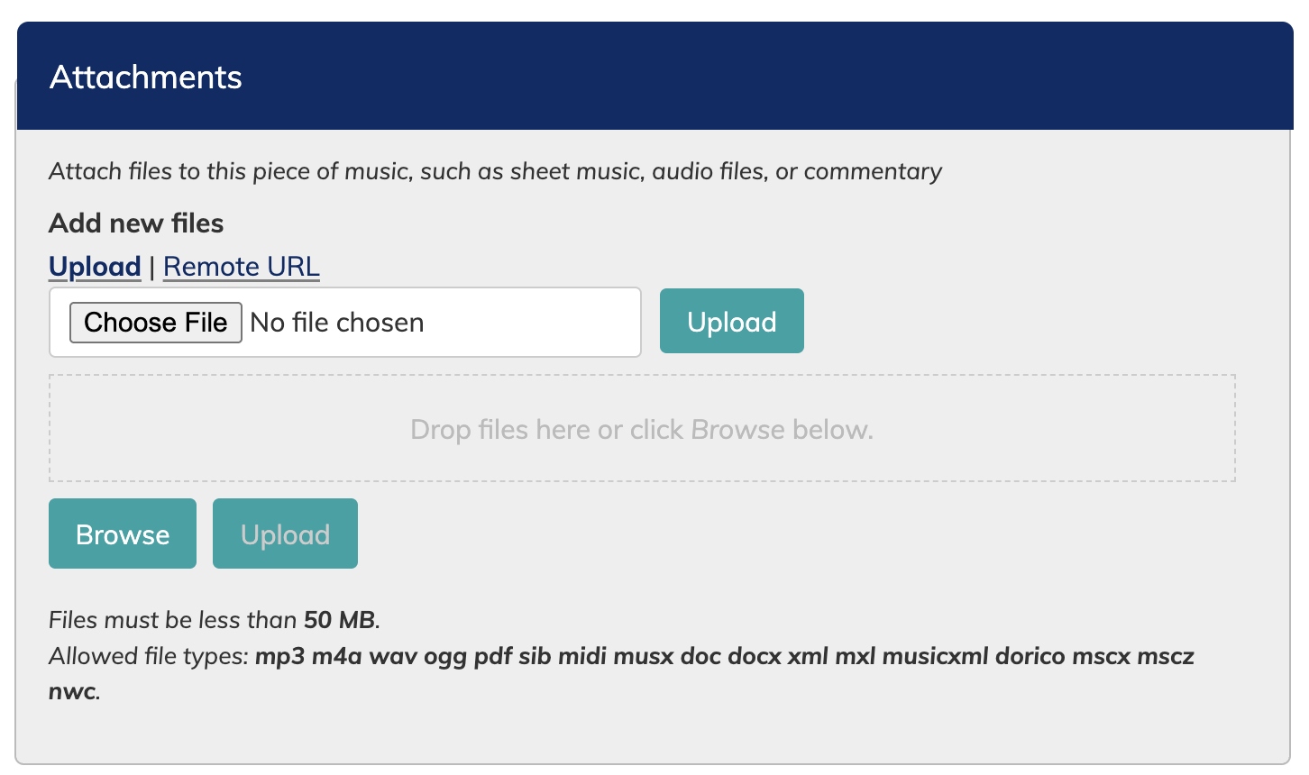
Task: Click 'nwc' on the last text line
Action: tap(72, 691)
